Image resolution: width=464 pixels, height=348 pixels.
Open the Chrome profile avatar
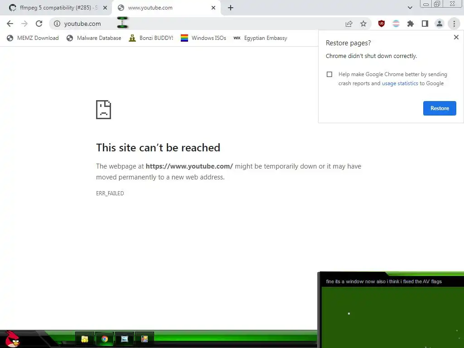pos(440,24)
